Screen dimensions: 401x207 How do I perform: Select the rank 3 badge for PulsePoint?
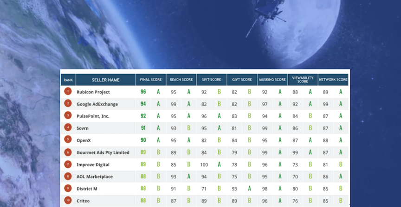68,115
